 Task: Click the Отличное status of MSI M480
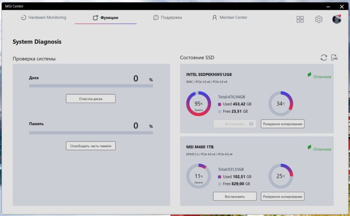(322, 149)
